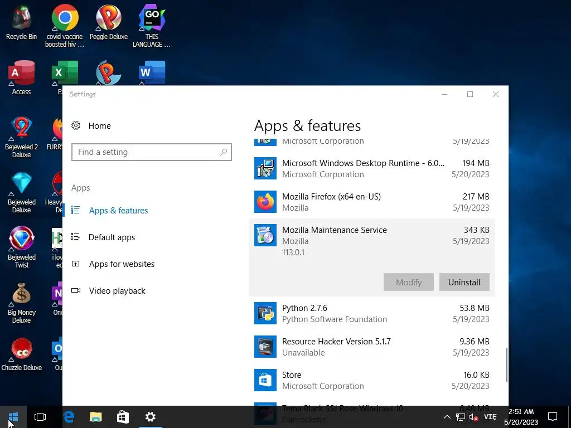The width and height of the screenshot is (571, 428).
Task: Select Resource Hacker Version 5.1.7 entry
Action: (x=372, y=347)
